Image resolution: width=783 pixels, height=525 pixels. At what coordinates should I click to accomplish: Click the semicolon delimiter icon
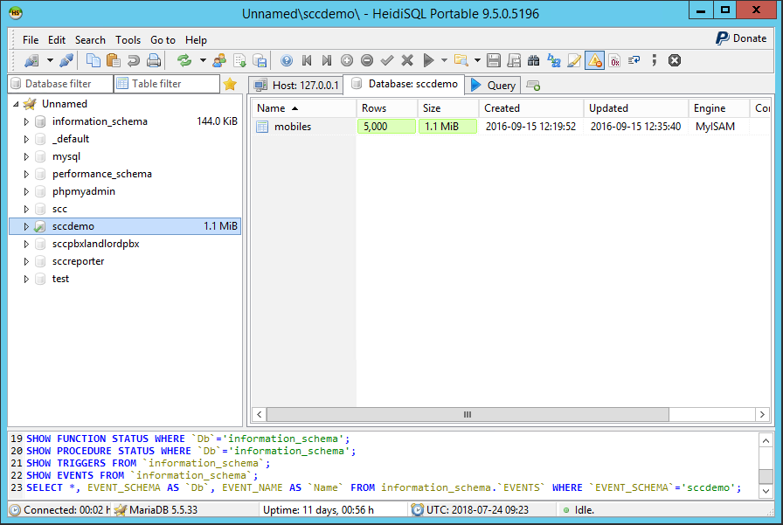(655, 61)
